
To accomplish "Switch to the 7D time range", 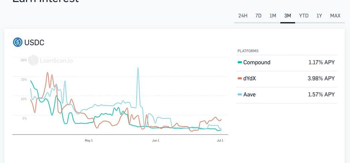I will tap(258, 16).
